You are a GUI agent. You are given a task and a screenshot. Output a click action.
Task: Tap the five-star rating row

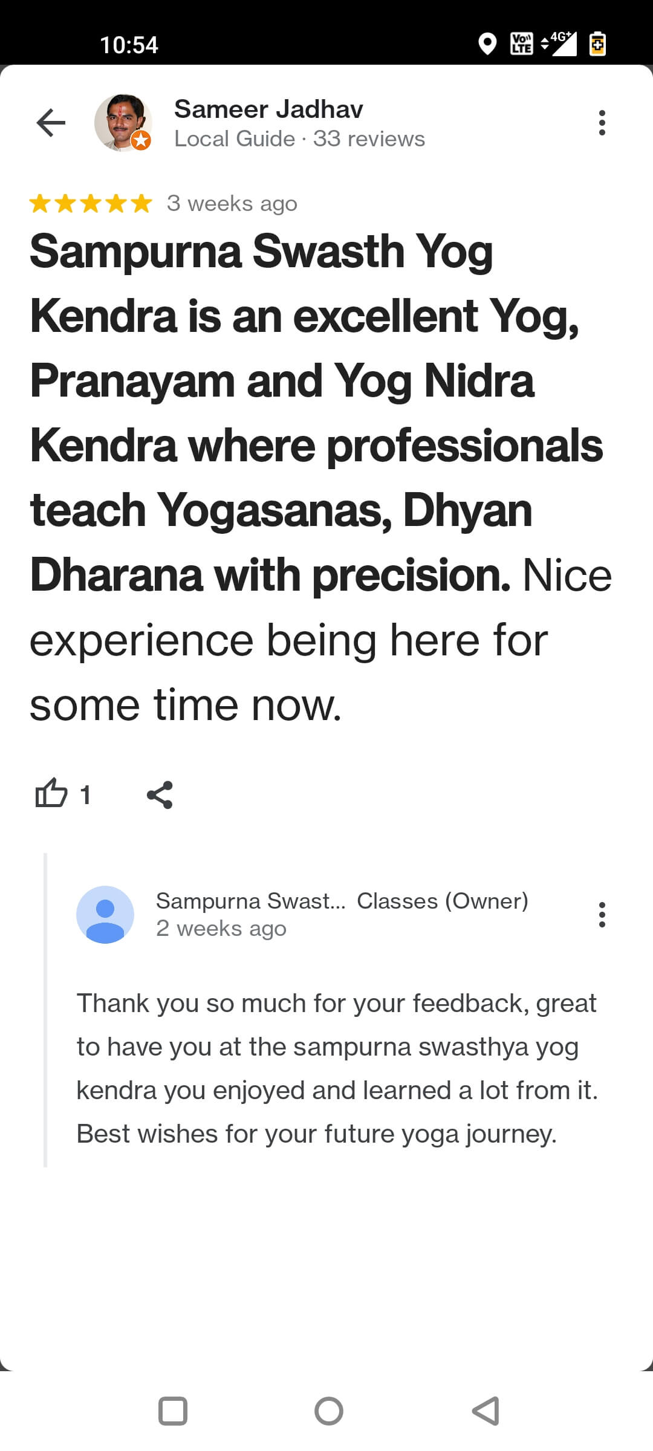(91, 203)
